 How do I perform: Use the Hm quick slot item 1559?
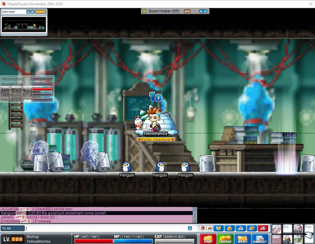(x=298, y=229)
